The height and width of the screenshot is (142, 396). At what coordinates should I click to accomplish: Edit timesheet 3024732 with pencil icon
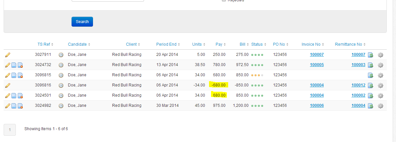pyautogui.click(x=8, y=65)
